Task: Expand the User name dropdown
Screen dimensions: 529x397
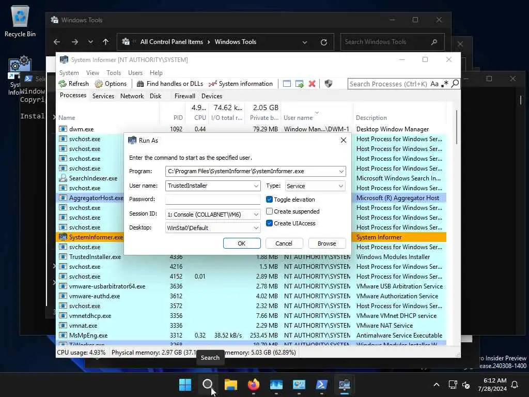Action: 256,186
